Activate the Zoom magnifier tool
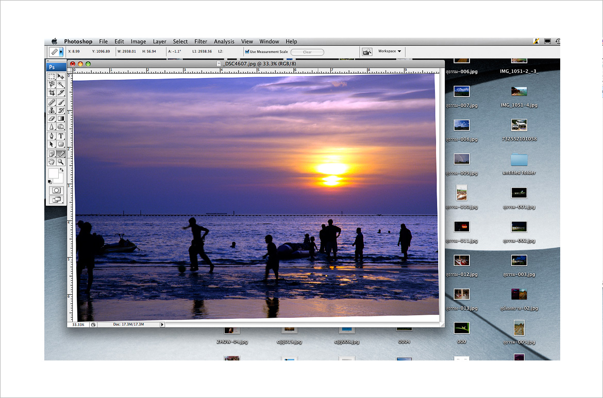 click(61, 161)
